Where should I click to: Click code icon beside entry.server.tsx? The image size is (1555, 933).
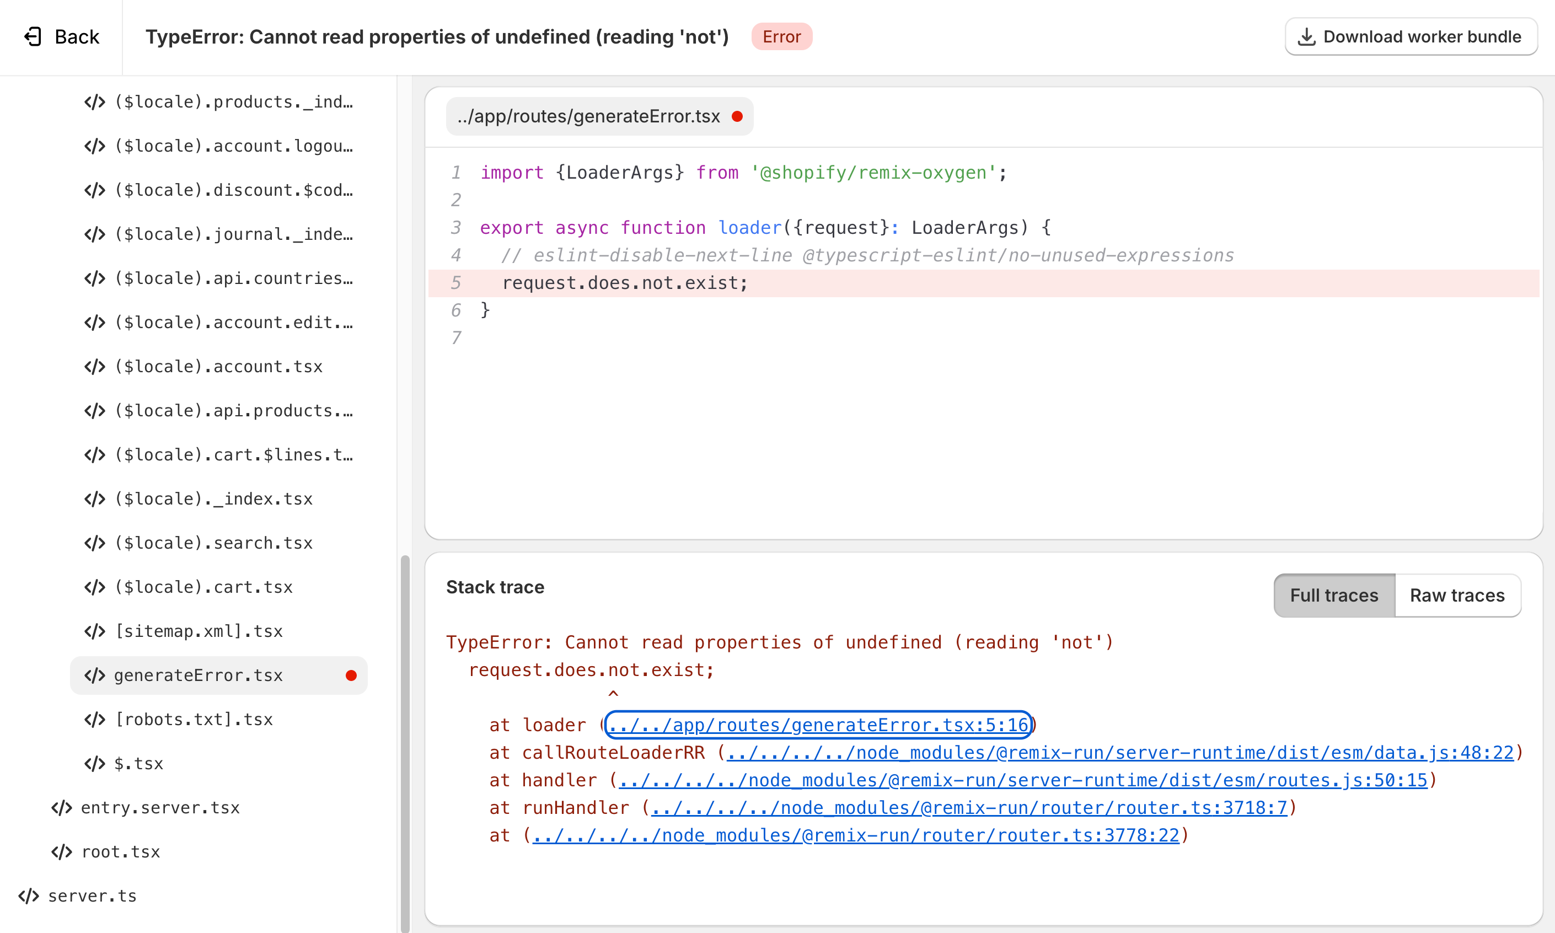62,808
